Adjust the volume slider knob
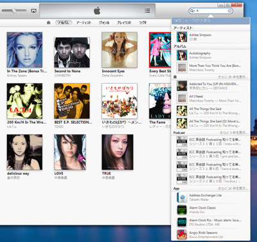 click(x=14, y=10)
